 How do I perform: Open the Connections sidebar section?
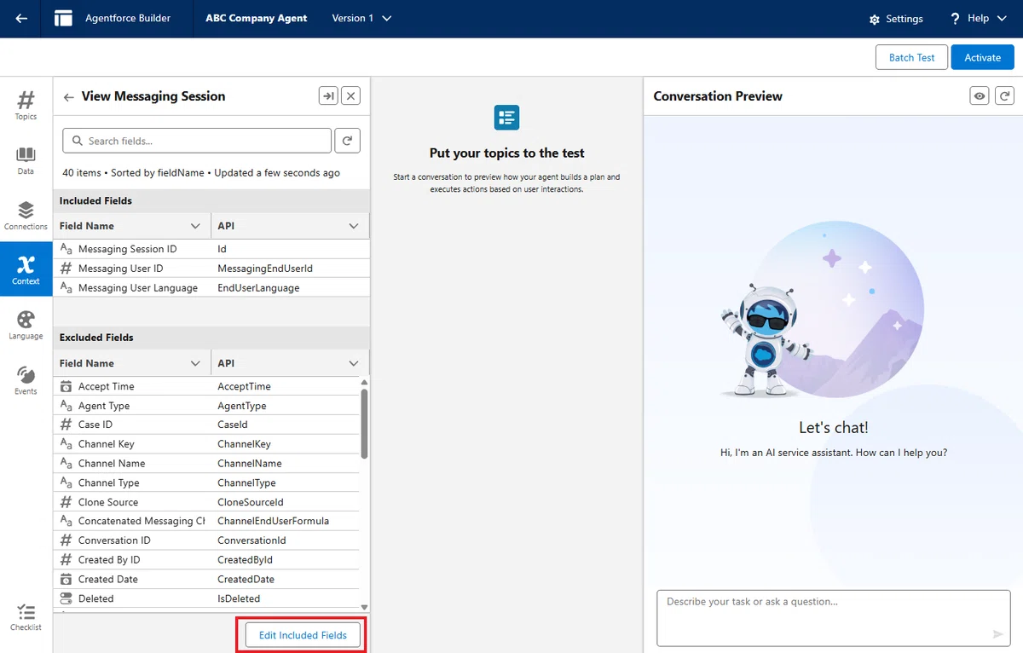pyautogui.click(x=26, y=216)
